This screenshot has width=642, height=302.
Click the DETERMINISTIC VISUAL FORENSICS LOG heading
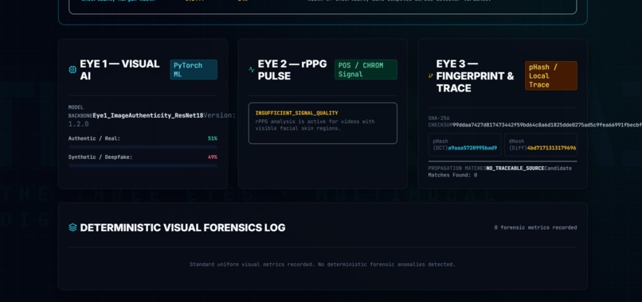[182, 227]
